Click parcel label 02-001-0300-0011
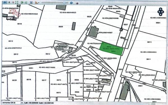This screenshot has width=168, height=105. click(148, 52)
